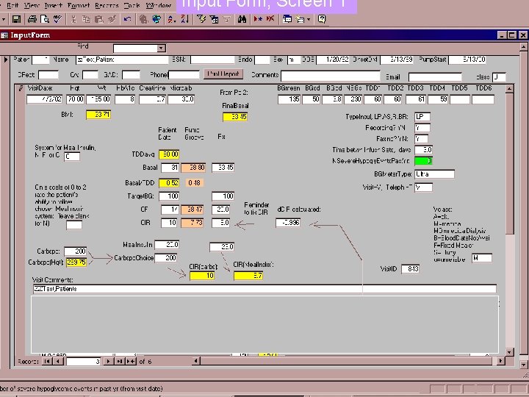Click the Save icon in the toolbar
Image resolution: width=529 pixels, height=397 pixels.
16,19
